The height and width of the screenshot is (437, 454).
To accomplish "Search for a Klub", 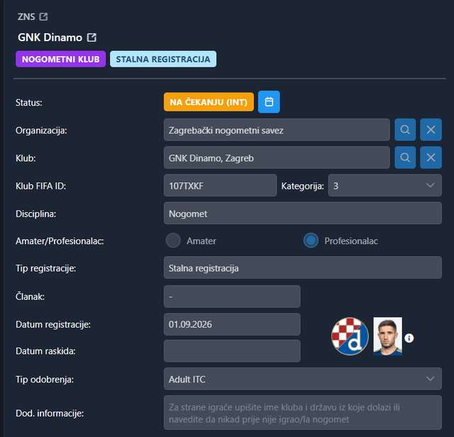I will [x=405, y=157].
